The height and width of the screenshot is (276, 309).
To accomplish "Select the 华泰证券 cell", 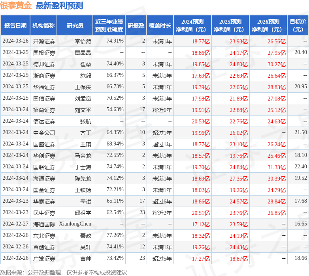I will [x=44, y=201].
